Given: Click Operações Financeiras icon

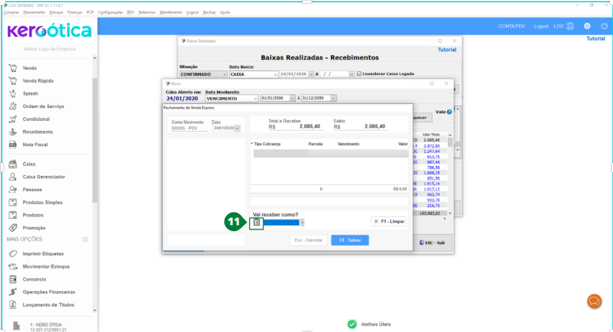Looking at the screenshot, I should coord(13,292).
